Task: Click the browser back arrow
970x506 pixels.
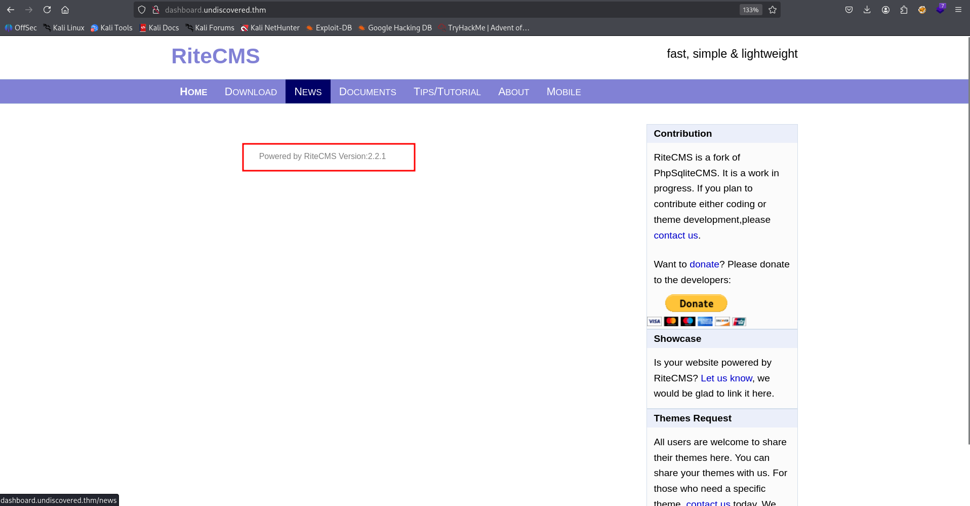Action: click(11, 10)
